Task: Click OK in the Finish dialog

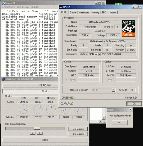Action: click(x=120, y=122)
